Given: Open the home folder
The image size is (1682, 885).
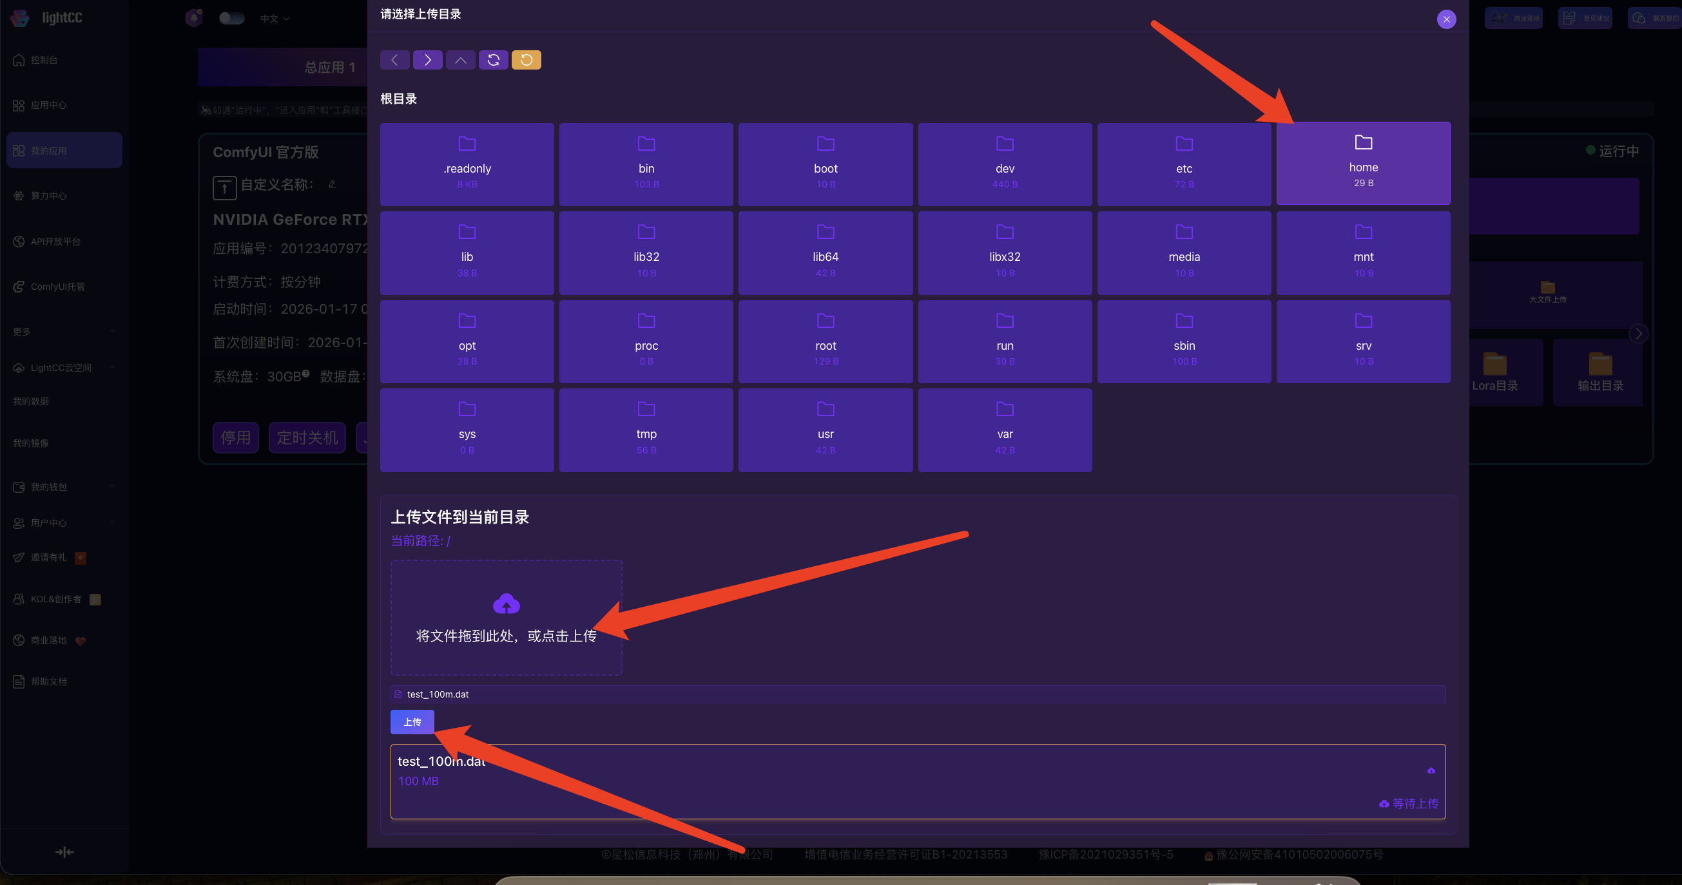Looking at the screenshot, I should [x=1363, y=163].
